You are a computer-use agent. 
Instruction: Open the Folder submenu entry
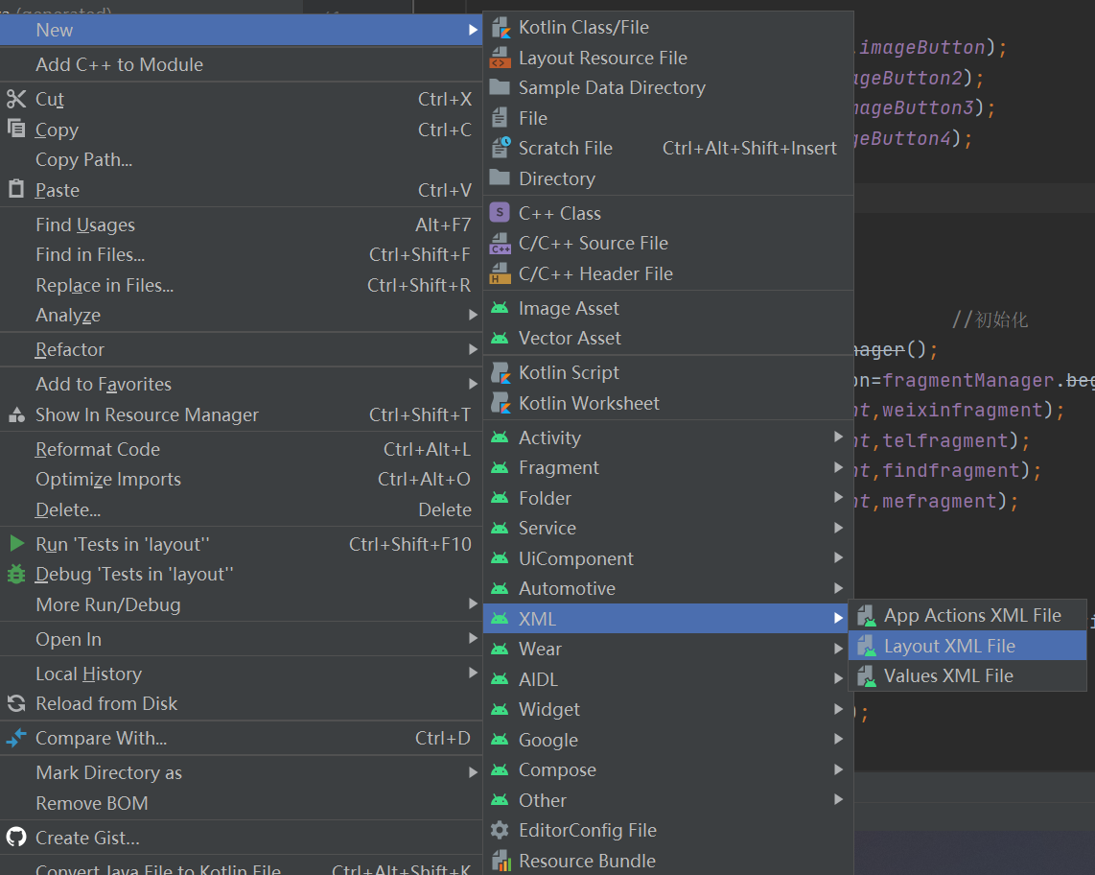668,498
